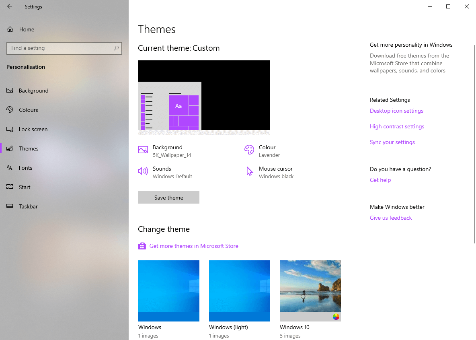
Task: Click the Microsoft Store icon next to themes link
Action: click(x=142, y=245)
